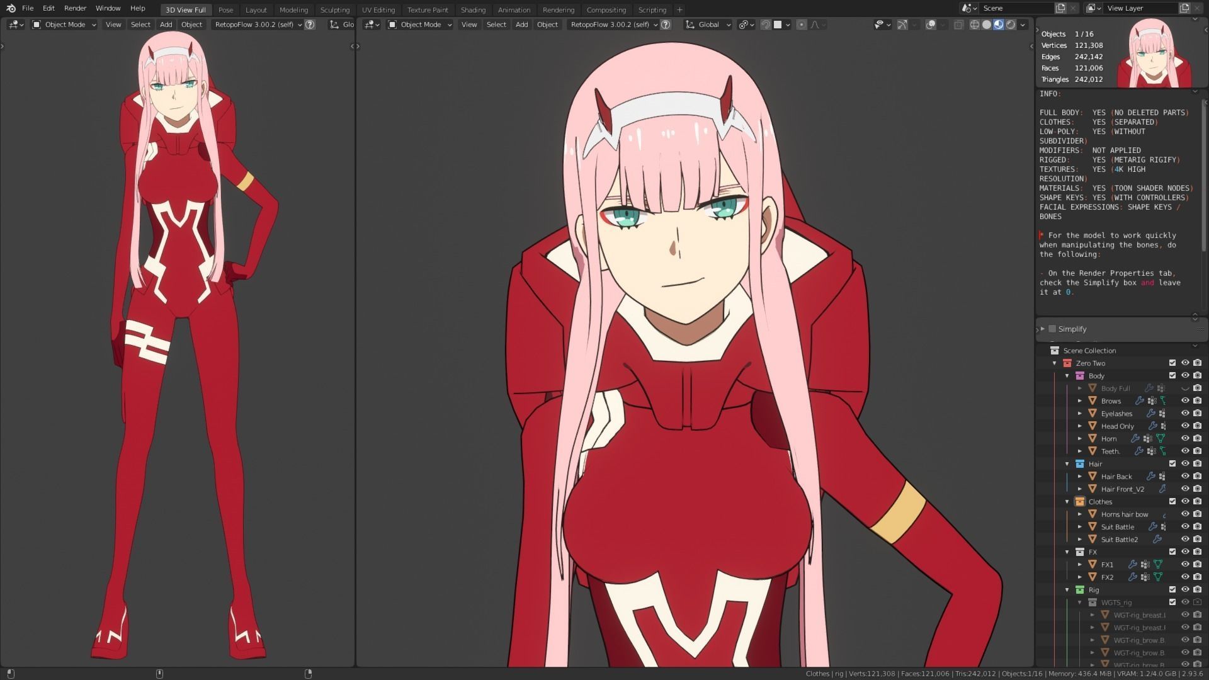Viewport: 1209px width, 680px height.
Task: Click the render camera icon on the FX1 row
Action: pos(1197,564)
